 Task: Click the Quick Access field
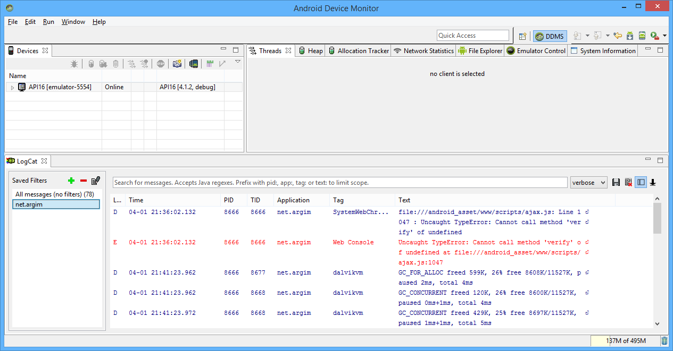coord(473,36)
